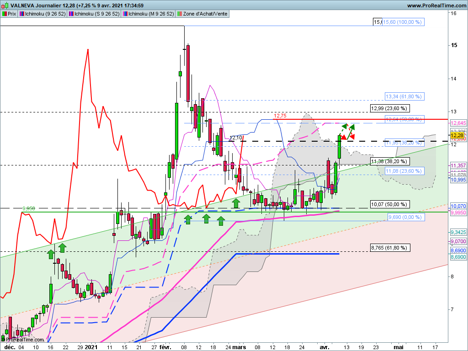468x351 pixels.
Task: Click the 2021 label on time axis
Action: [91, 347]
